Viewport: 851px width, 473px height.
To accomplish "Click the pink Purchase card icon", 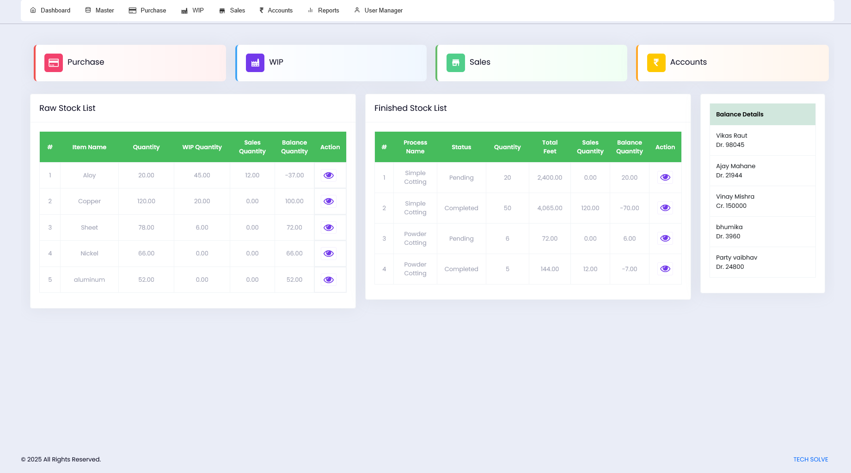I will [54, 63].
